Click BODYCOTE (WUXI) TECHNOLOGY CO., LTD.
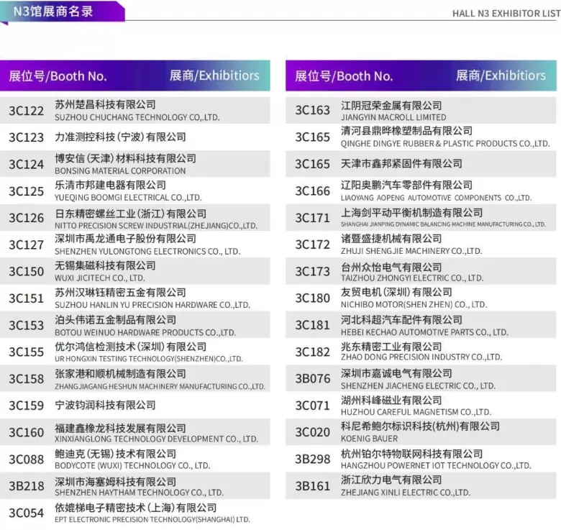 pyautogui.click(x=132, y=465)
